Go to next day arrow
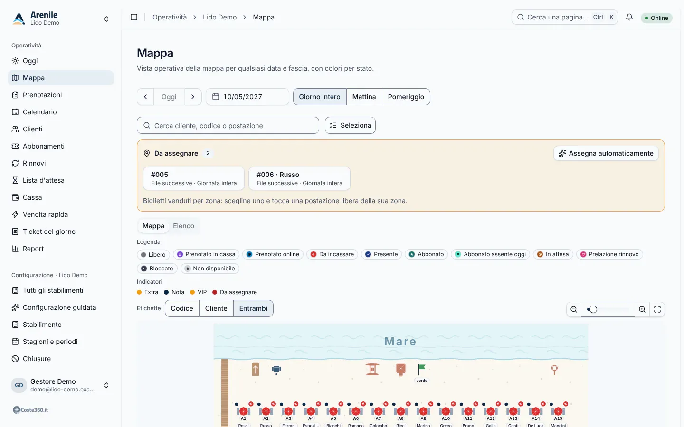Screen dimensions: 684x427 coord(193,97)
